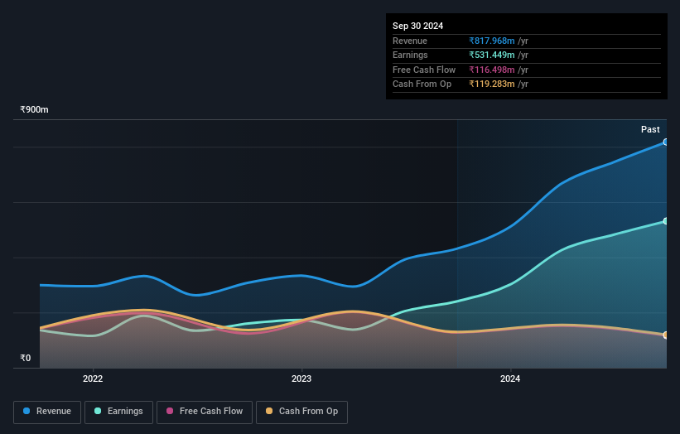Viewport: 680px width, 434px height.
Task: Toggle the Free Cash Flow series
Action: pyautogui.click(x=205, y=412)
